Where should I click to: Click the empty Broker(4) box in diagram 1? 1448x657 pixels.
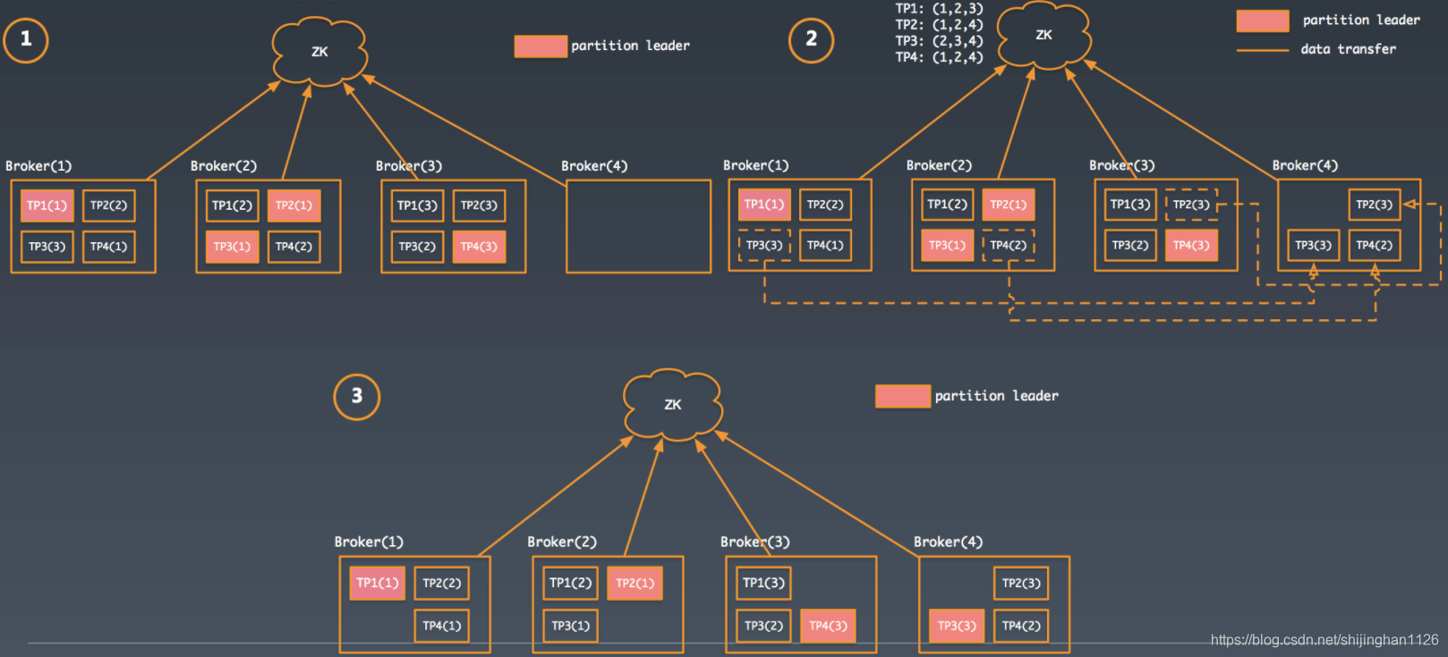click(639, 226)
